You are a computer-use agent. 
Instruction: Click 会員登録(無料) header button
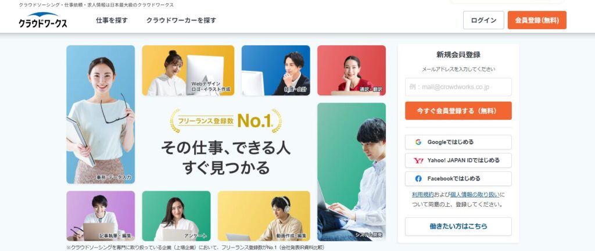[x=537, y=20]
